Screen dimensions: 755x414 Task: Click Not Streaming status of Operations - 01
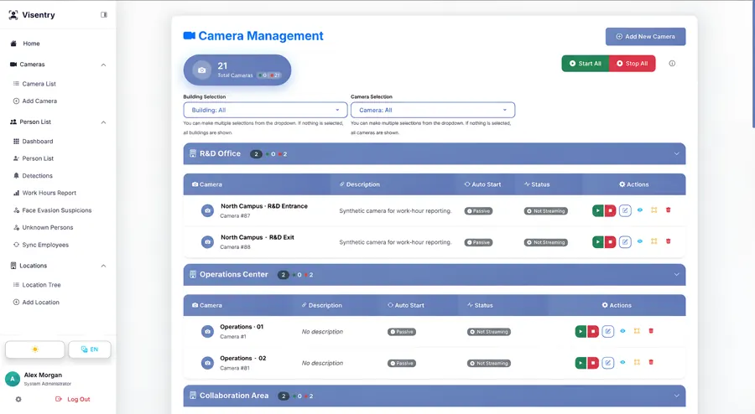(x=489, y=332)
